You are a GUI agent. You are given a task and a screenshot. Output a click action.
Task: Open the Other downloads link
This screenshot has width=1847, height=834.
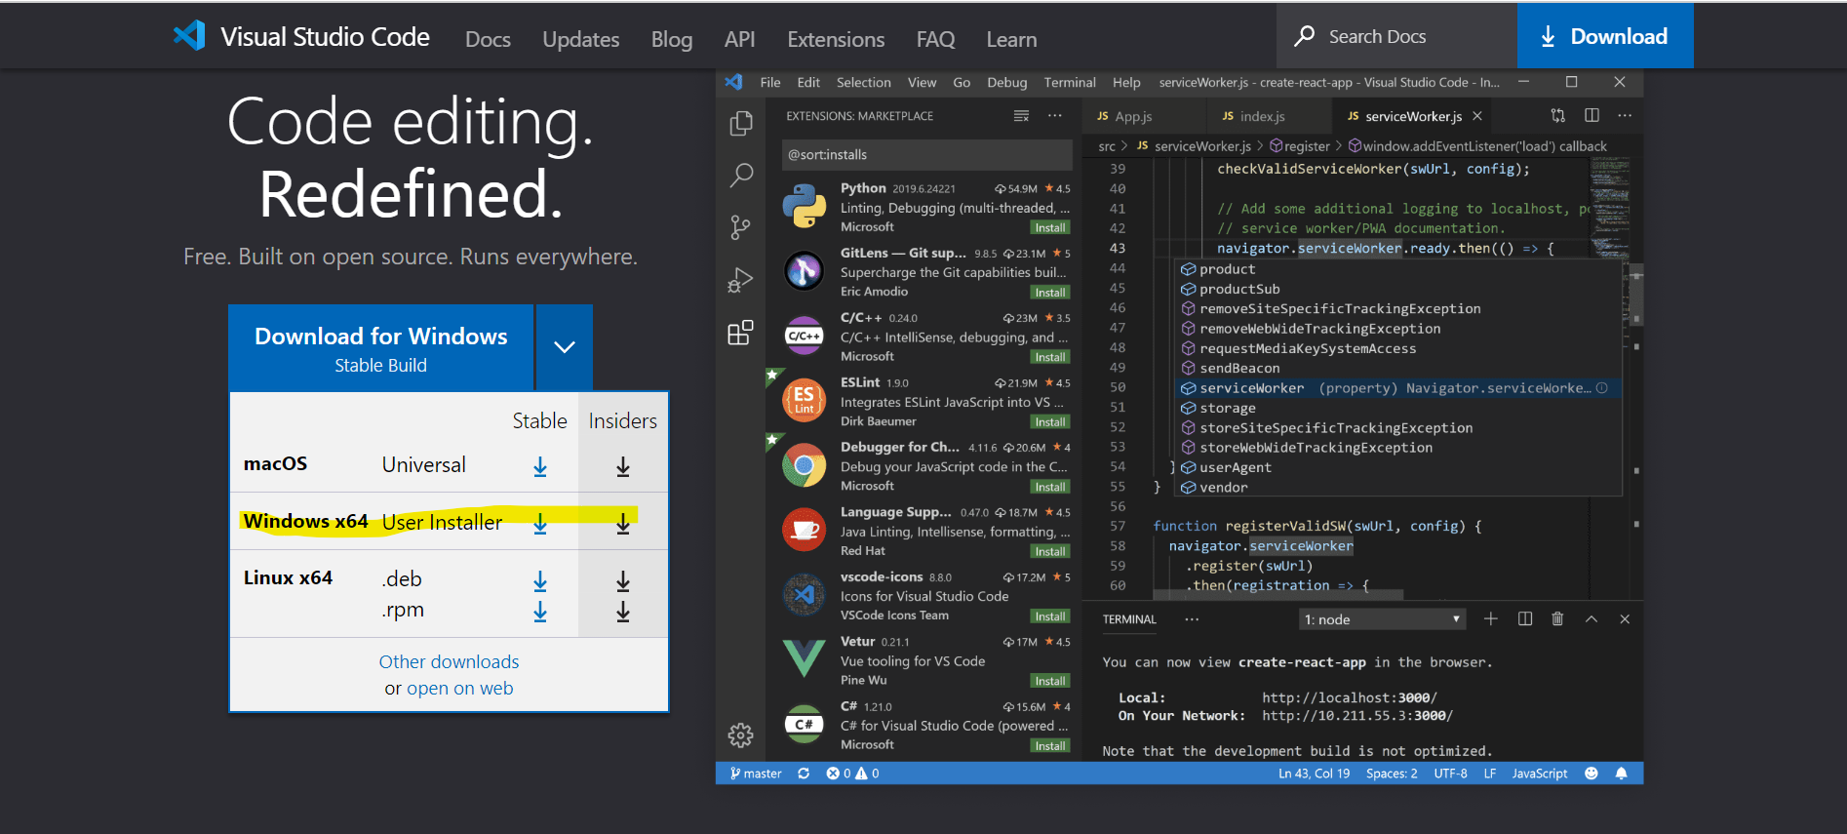[x=449, y=661]
